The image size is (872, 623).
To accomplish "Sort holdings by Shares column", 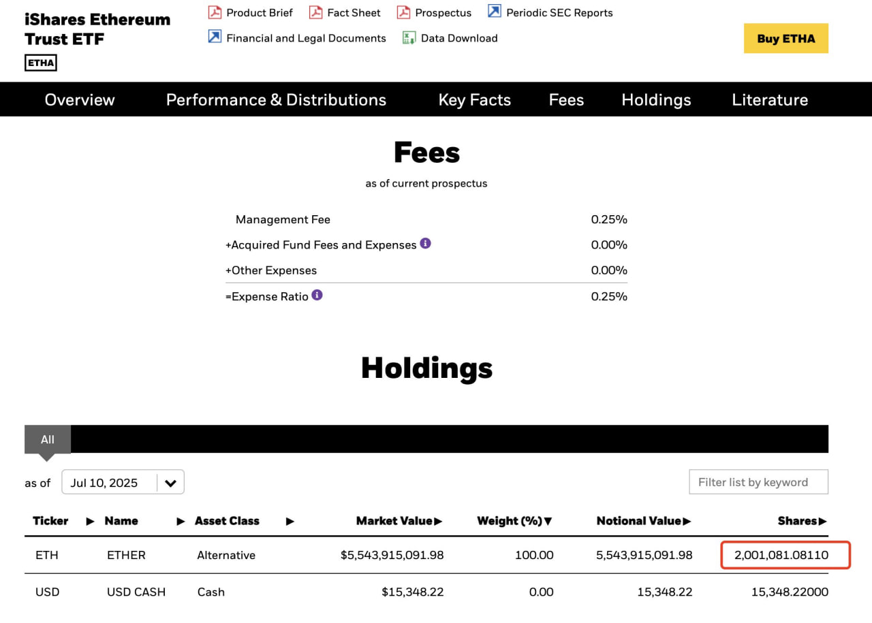I will 803,521.
